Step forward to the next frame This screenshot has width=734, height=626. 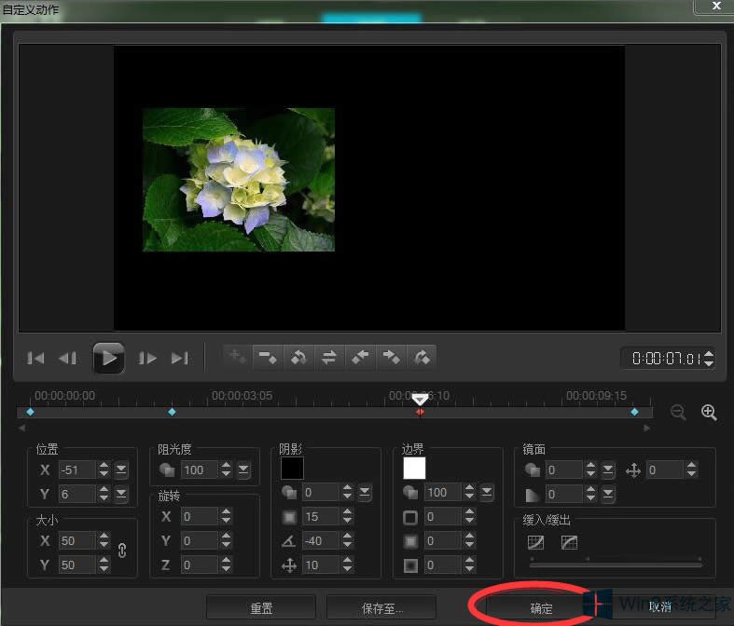[147, 358]
